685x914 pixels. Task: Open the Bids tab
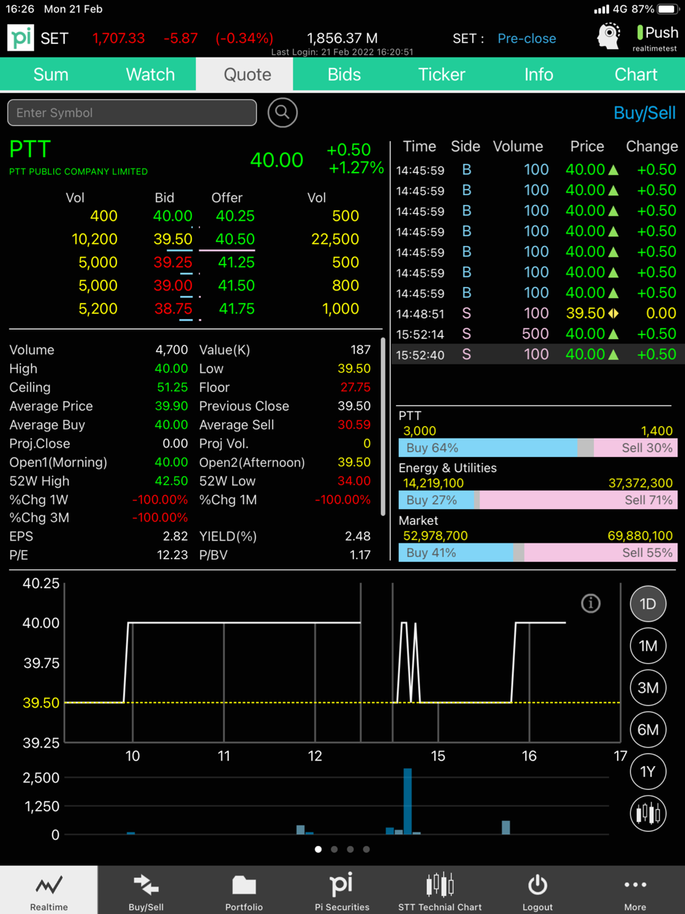click(344, 74)
